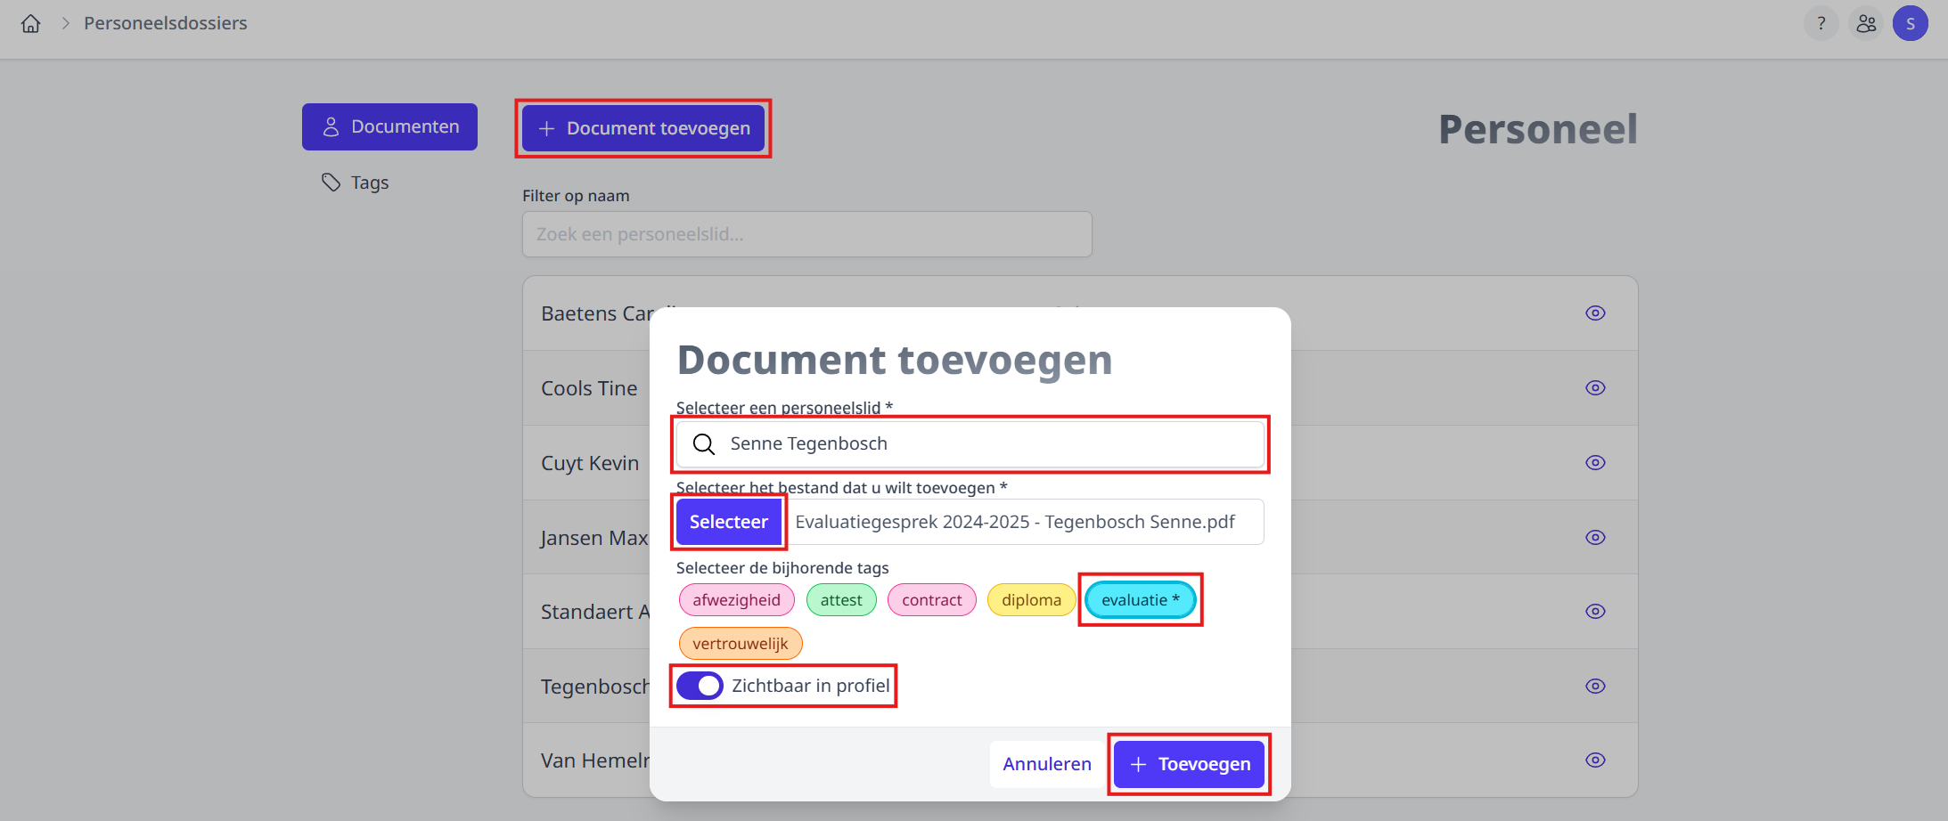Open help with the question mark icon

coord(1820,23)
